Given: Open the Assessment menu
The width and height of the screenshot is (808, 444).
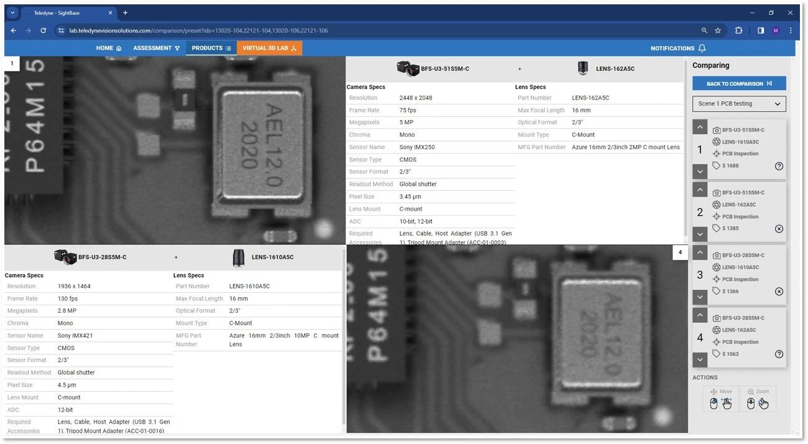Looking at the screenshot, I should click(x=157, y=48).
